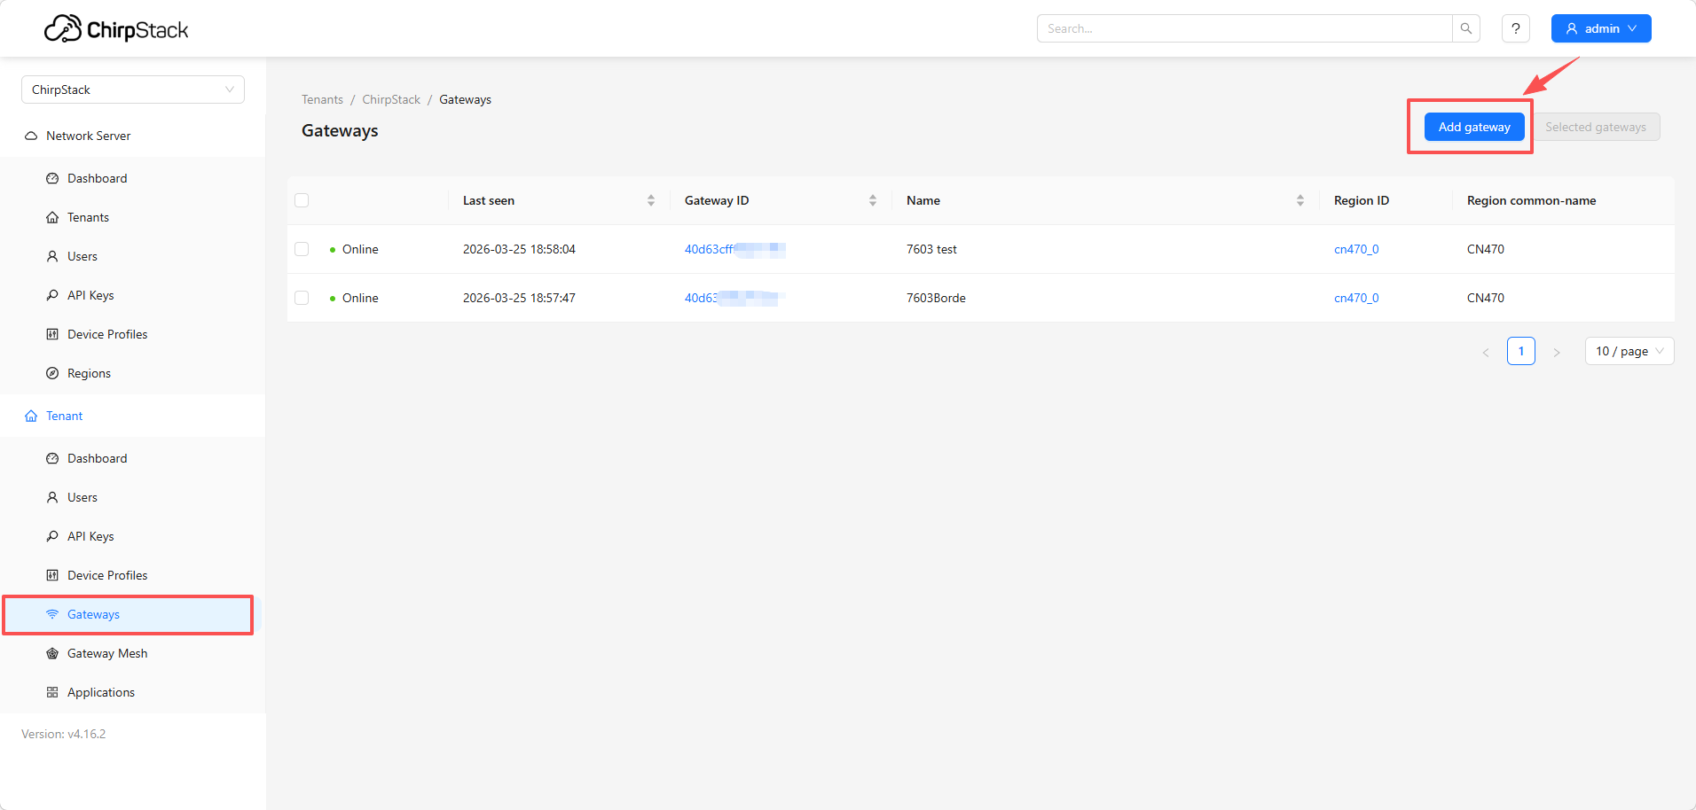1696x810 pixels.
Task: Click the Add gateway button
Action: [1473, 127]
